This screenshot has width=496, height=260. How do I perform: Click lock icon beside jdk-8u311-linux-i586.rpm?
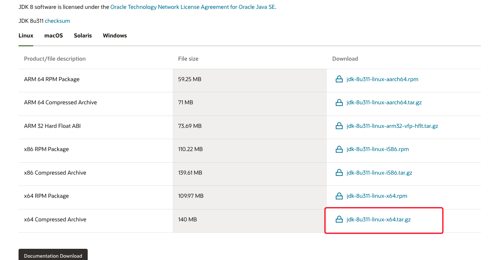tap(339, 149)
